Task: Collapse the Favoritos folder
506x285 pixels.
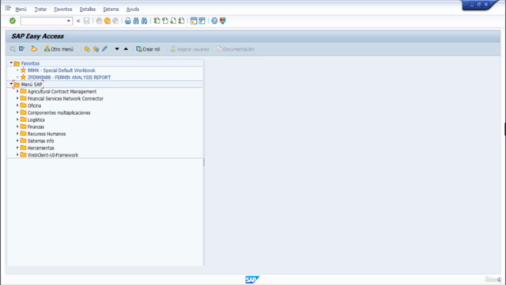Action: [x=11, y=63]
